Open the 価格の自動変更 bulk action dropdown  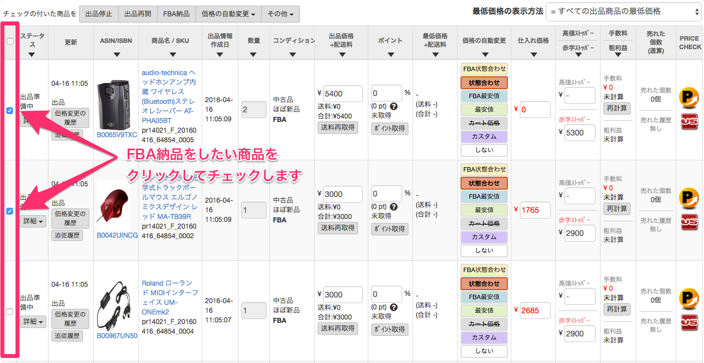pyautogui.click(x=228, y=14)
